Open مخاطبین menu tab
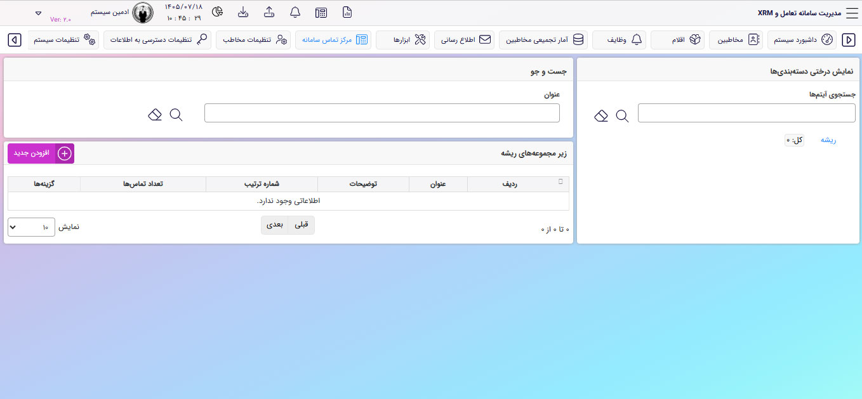 736,40
